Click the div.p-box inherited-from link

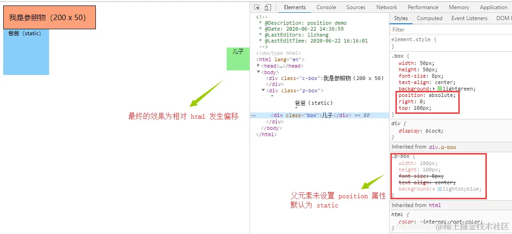[442, 147]
